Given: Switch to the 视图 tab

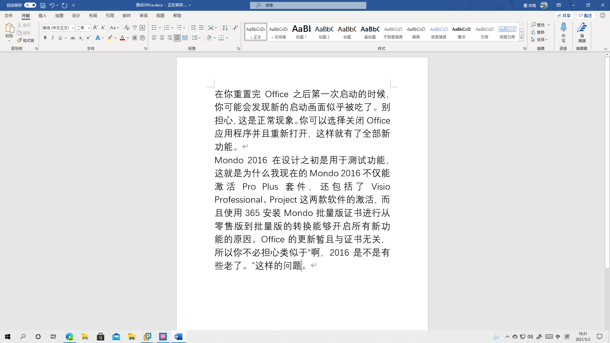Looking at the screenshot, I should click(160, 16).
